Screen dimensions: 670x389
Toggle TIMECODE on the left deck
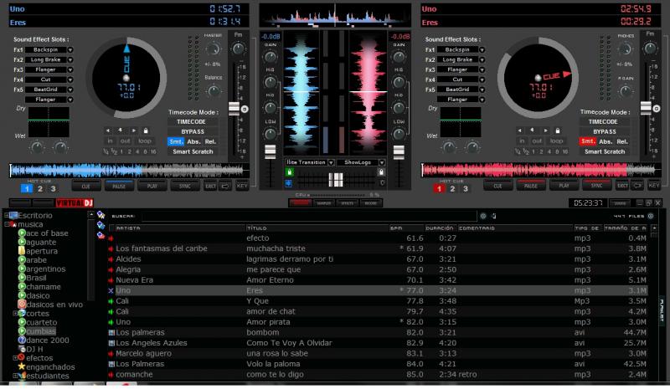tap(192, 121)
